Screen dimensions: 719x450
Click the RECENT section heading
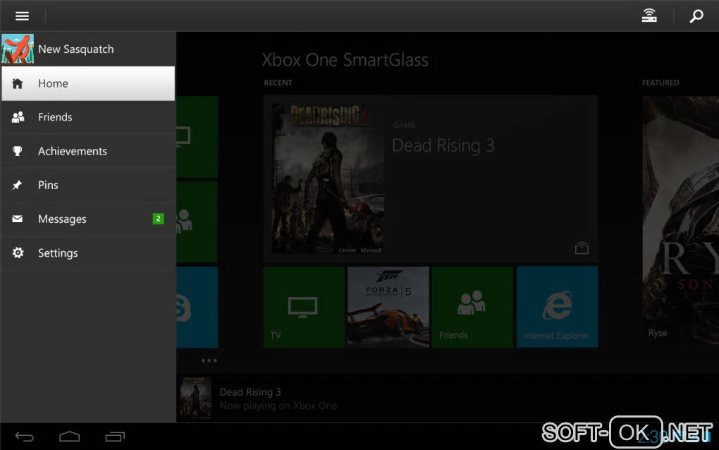tap(278, 83)
